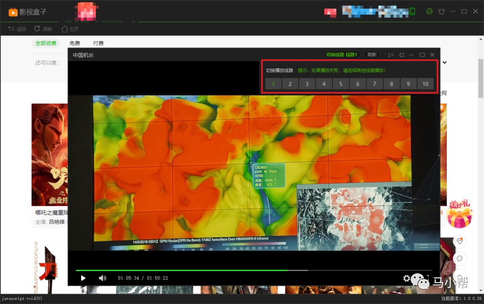Expand the chevron right of player title bar
Screen dimensions: 484x304
[445, 62]
